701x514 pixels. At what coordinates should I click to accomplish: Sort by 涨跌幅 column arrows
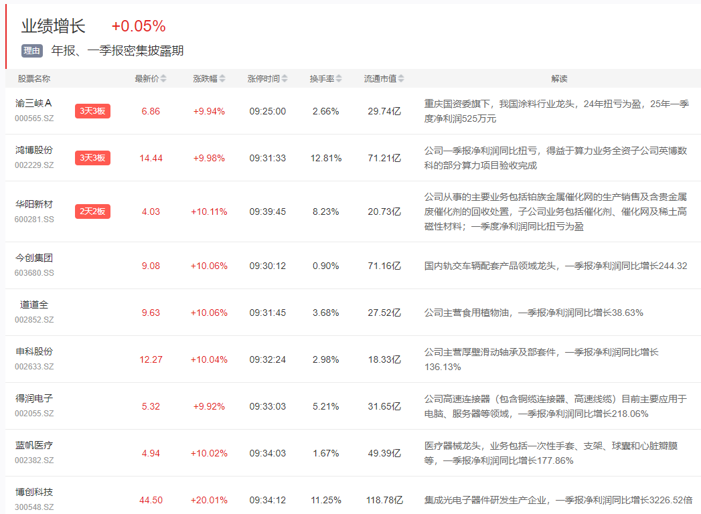pos(222,79)
